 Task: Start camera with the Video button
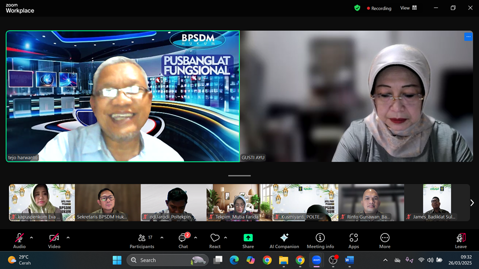point(54,241)
